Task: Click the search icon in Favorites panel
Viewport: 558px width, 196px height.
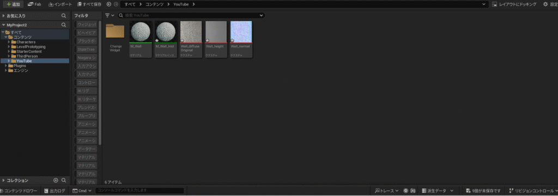Action: coord(64,16)
